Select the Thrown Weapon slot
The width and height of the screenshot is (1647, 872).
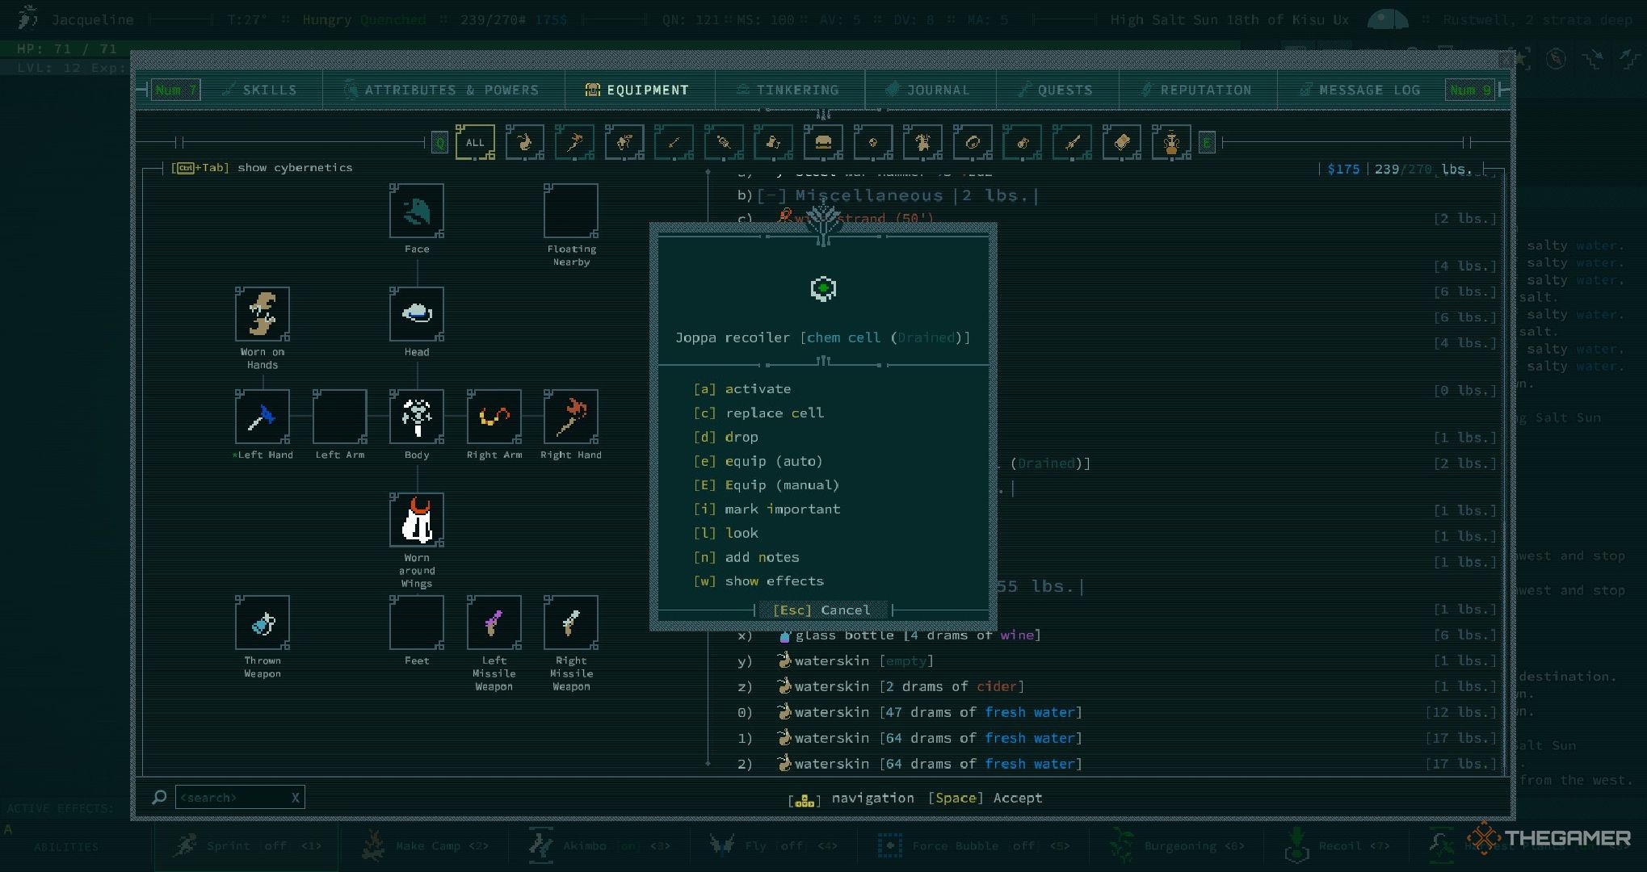pos(263,623)
